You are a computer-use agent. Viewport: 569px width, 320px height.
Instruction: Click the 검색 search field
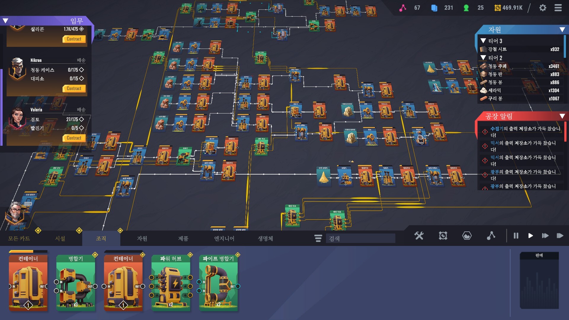(360, 239)
